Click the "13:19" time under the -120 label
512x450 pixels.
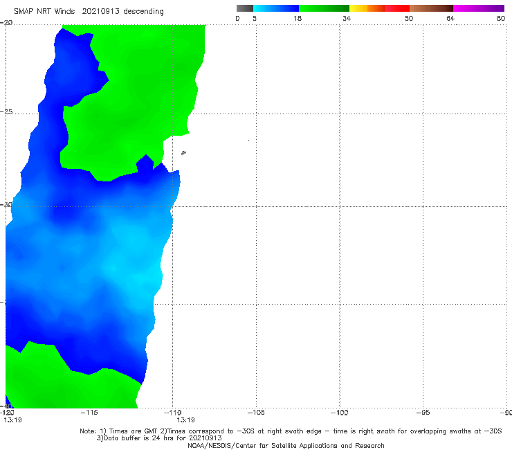click(12, 420)
